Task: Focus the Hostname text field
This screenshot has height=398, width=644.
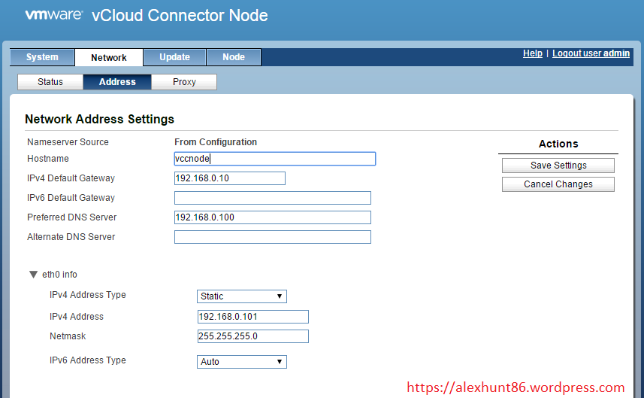Action: tap(274, 159)
